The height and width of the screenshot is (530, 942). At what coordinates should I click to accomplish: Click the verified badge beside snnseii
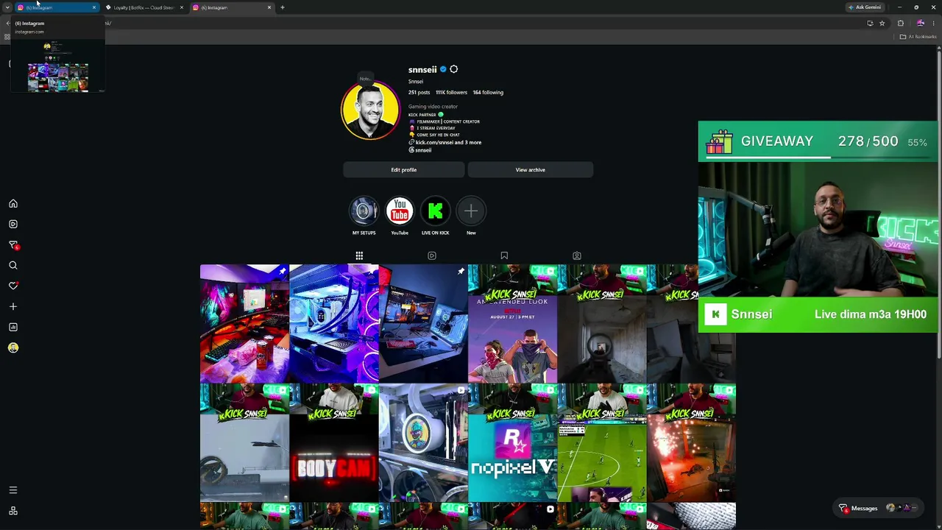[443, 69]
